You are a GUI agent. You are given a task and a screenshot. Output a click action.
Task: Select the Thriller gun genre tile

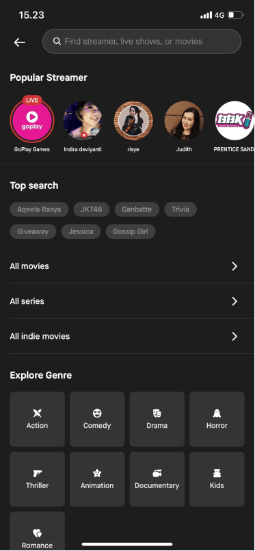pyautogui.click(x=37, y=479)
